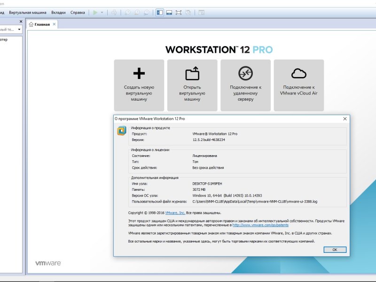The image size is (376, 282).
Task: Close the library side panel
Action: point(21,21)
